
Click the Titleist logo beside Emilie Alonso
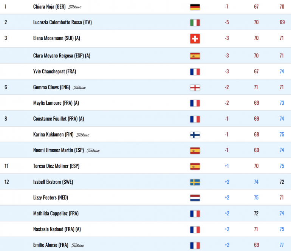click(77, 245)
